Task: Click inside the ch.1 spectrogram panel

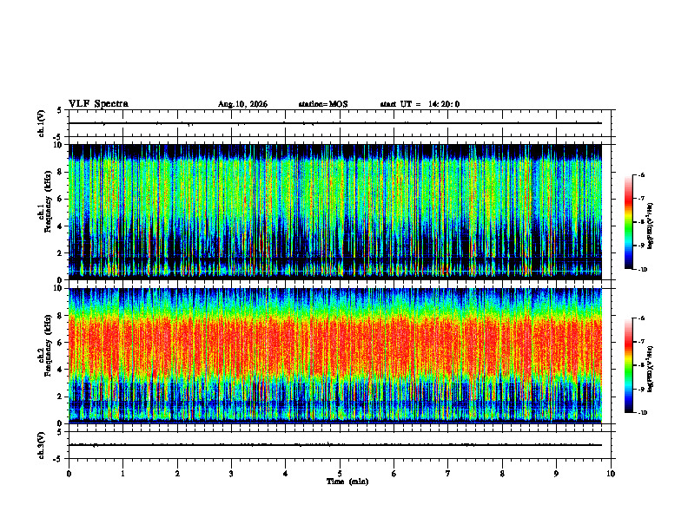Action: pyautogui.click(x=335, y=212)
